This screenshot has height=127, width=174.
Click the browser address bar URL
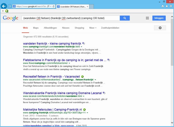pos(31,6)
